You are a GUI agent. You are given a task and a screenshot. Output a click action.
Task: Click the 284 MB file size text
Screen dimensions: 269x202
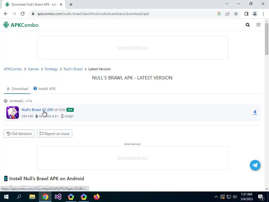(27, 116)
